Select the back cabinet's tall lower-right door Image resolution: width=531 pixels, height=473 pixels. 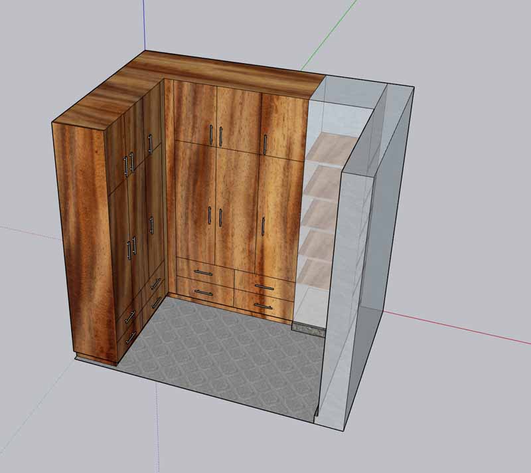(x=275, y=219)
